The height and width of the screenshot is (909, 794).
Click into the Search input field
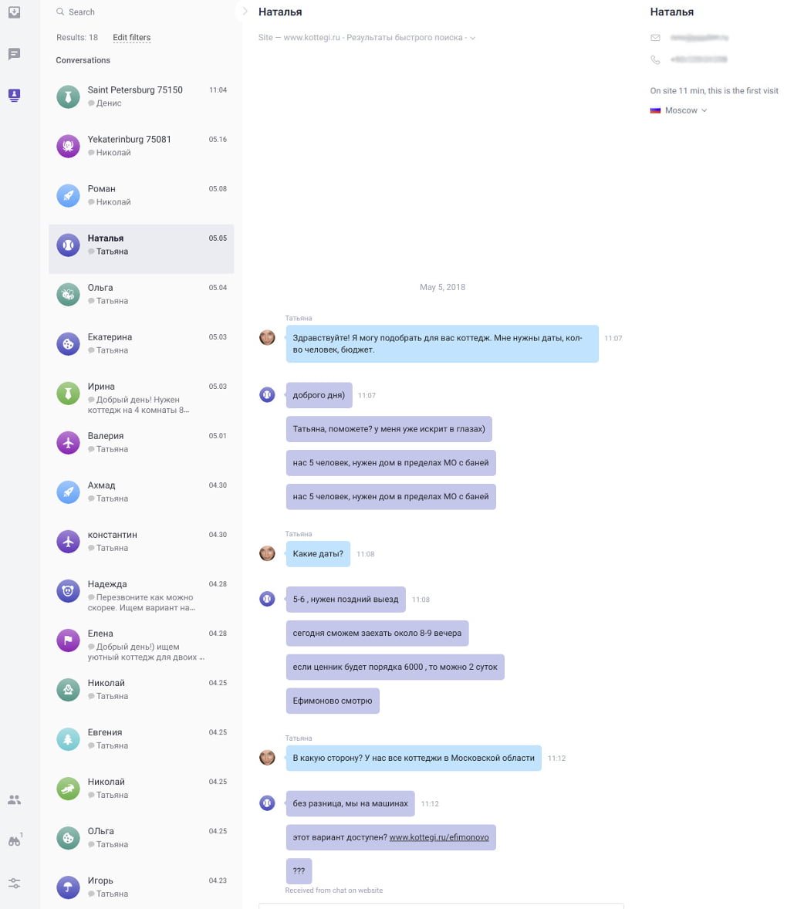pos(145,12)
